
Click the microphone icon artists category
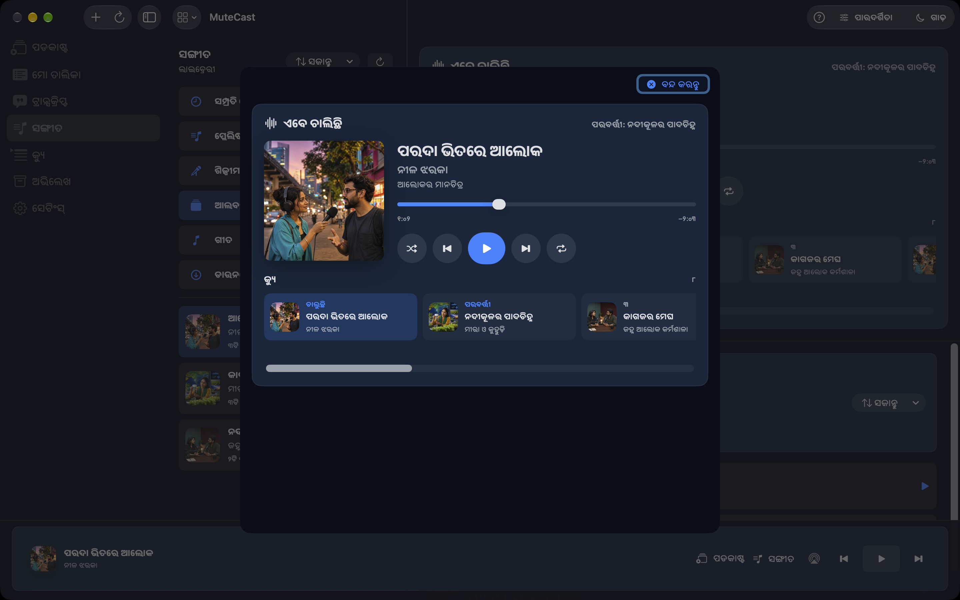tap(196, 171)
